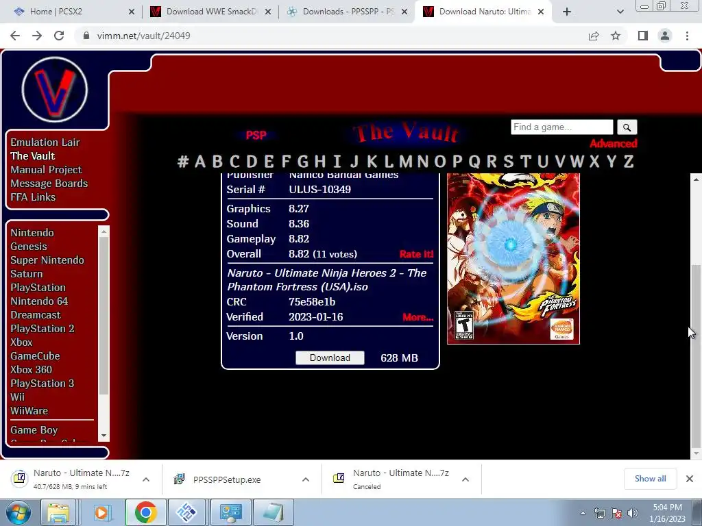This screenshot has height=526, width=702.
Task: Select Game Boy in the systems list
Action: pyautogui.click(x=34, y=430)
